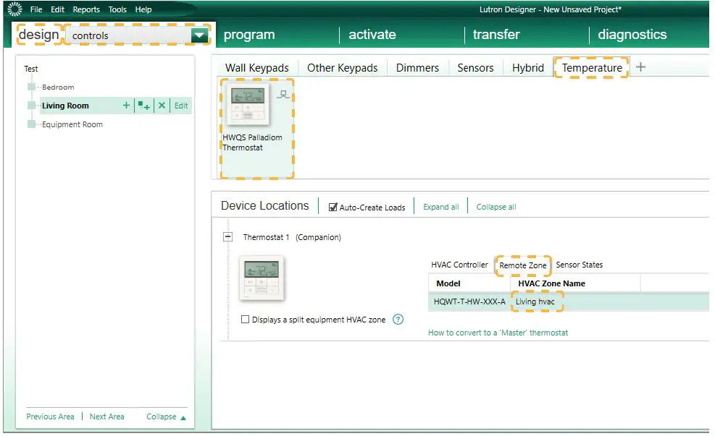Click the add-sub-area icon next to Living Room
715x436 pixels.
click(x=142, y=106)
